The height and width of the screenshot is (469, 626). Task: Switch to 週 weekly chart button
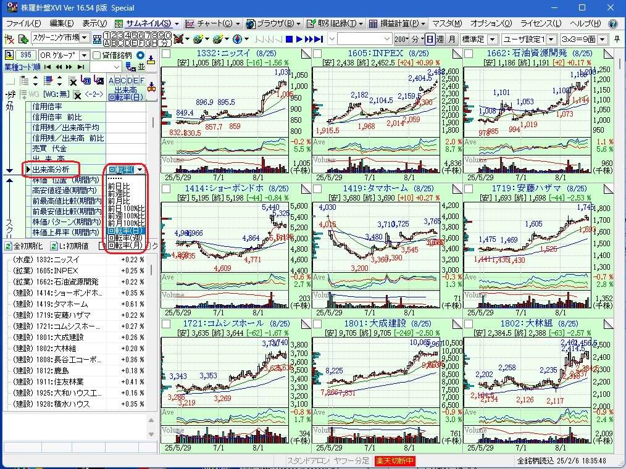click(440, 39)
